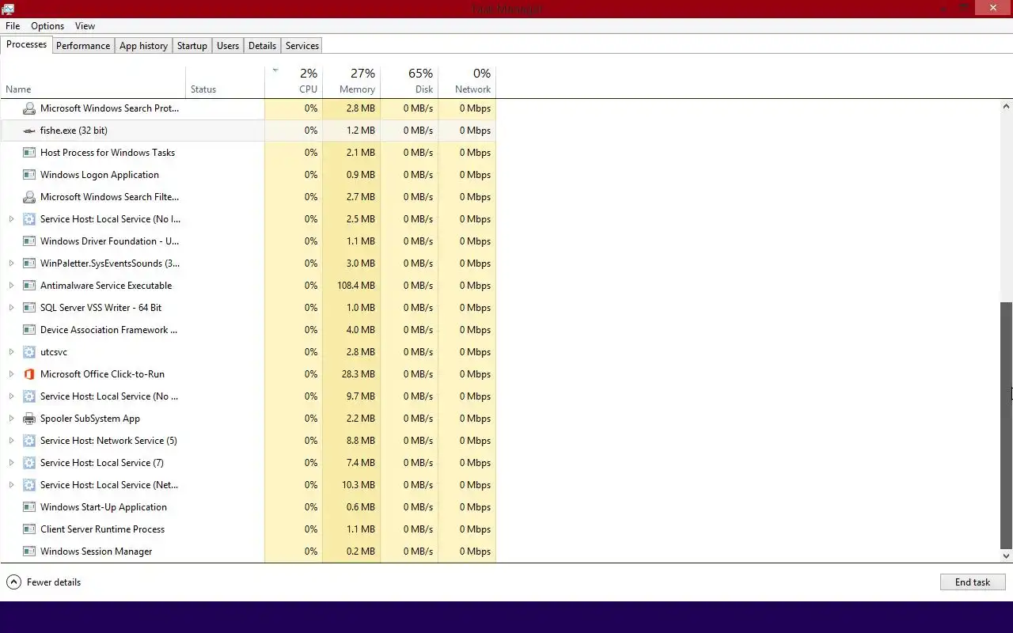Click the Microsoft Windows Search Protocol icon
This screenshot has height=633, width=1013.
(29, 108)
